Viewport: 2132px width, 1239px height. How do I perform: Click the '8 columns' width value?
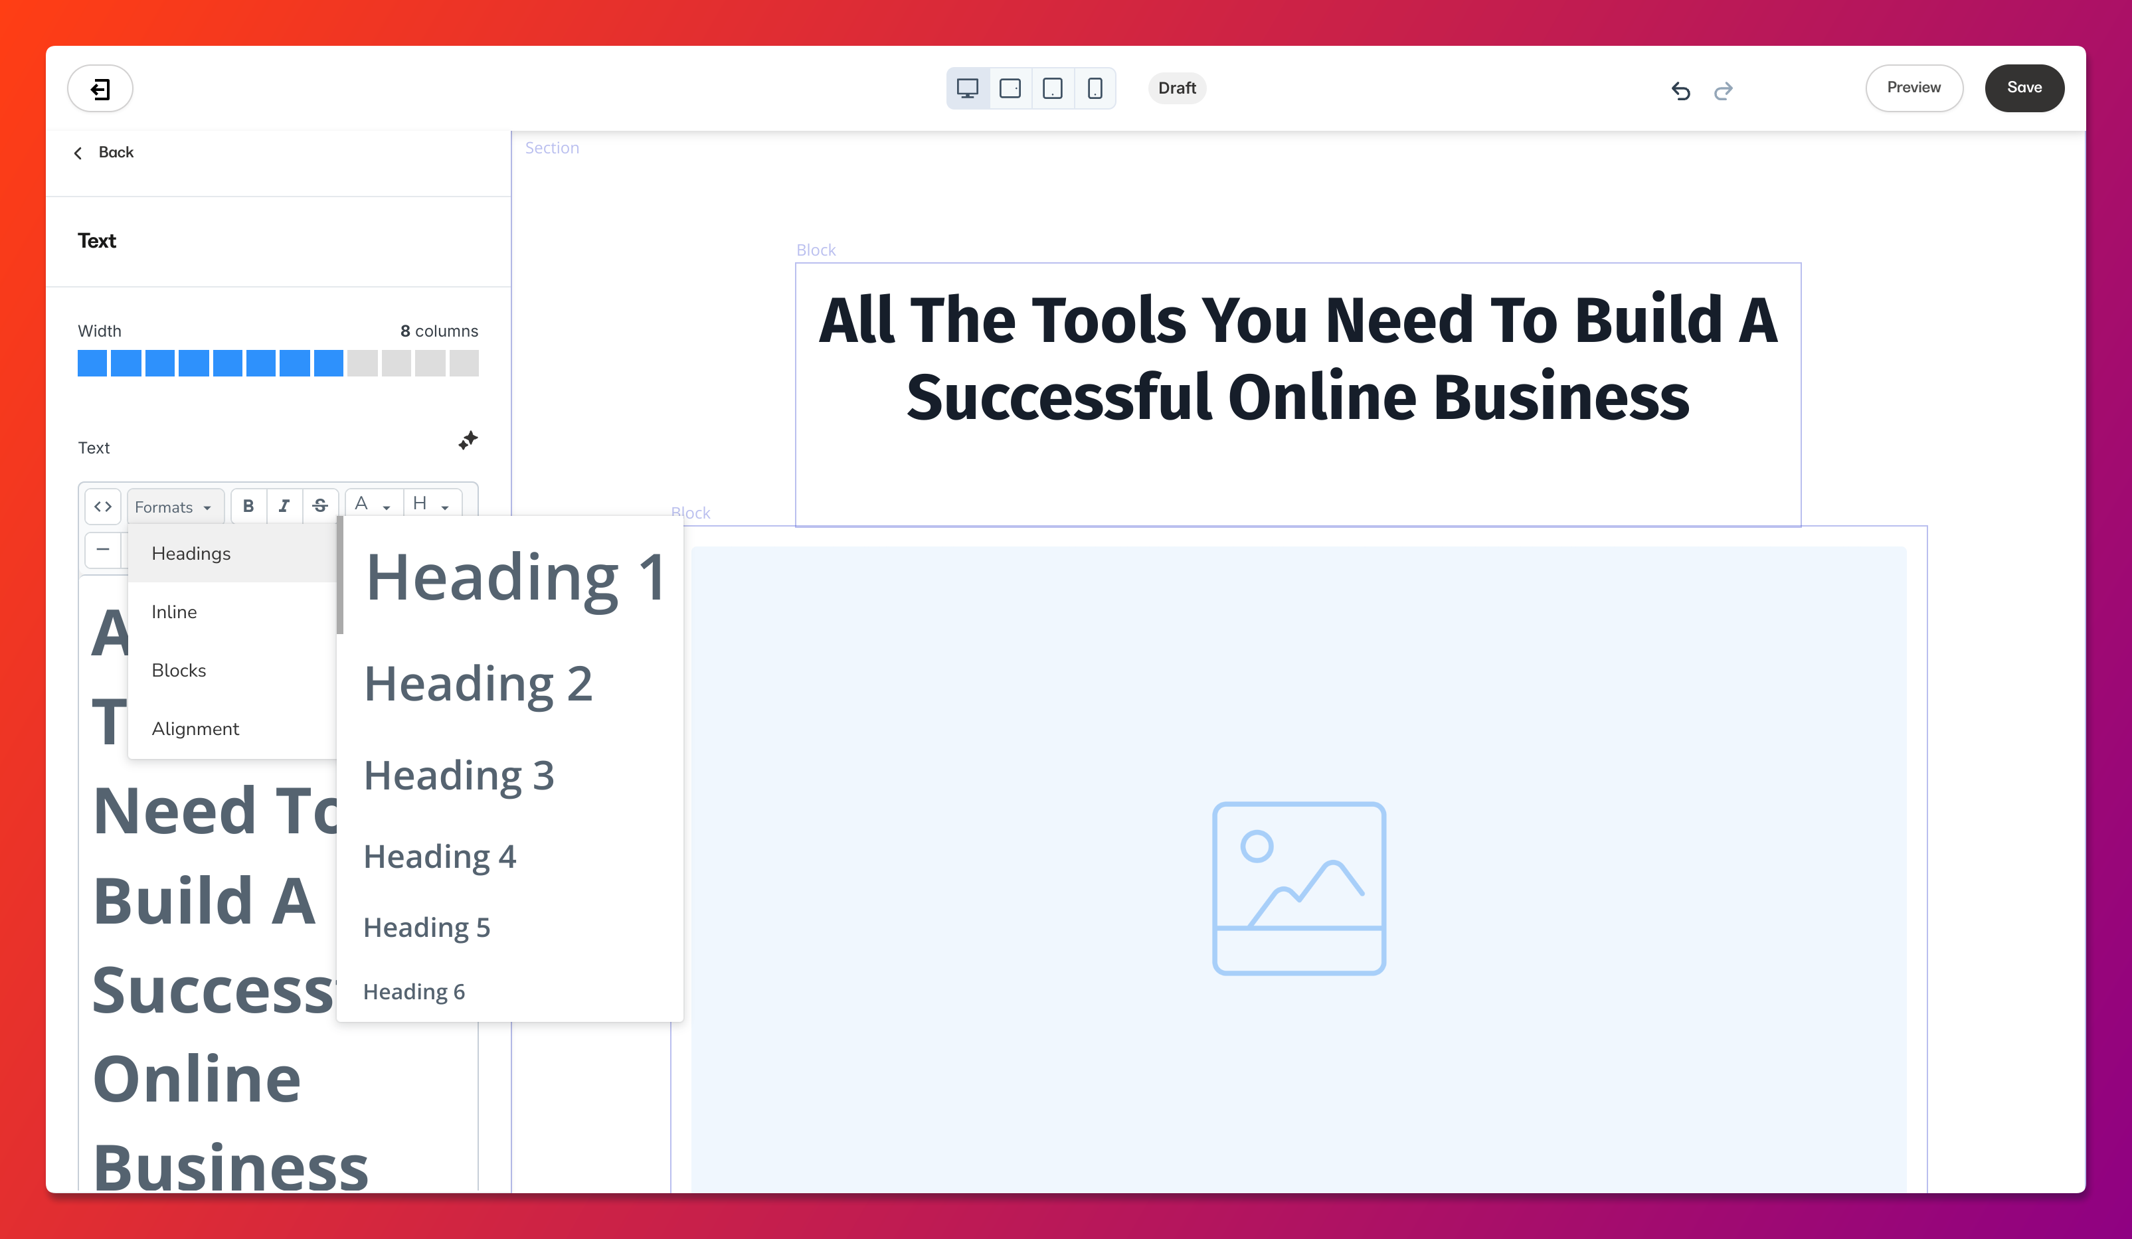point(439,331)
